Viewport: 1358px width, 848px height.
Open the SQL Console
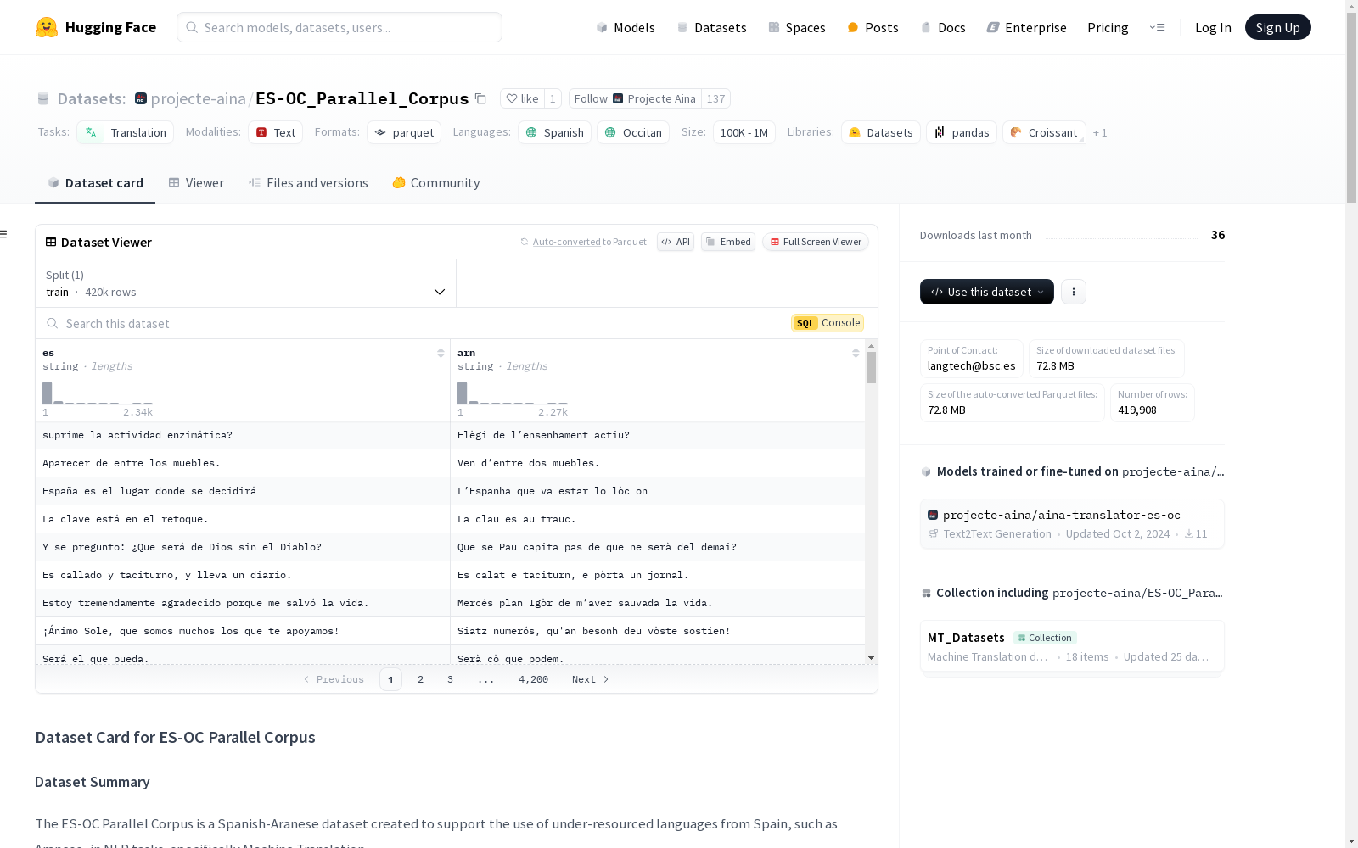(x=828, y=323)
